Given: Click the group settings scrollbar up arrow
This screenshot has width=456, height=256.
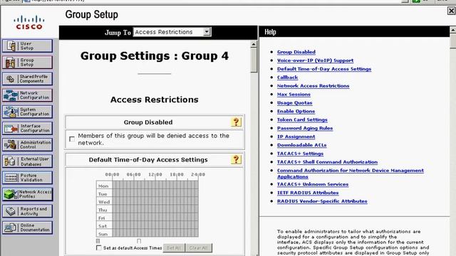Looking at the screenshot, I should [x=254, y=44].
